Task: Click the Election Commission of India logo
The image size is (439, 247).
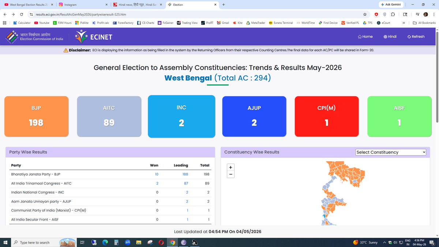Action: 34,37
